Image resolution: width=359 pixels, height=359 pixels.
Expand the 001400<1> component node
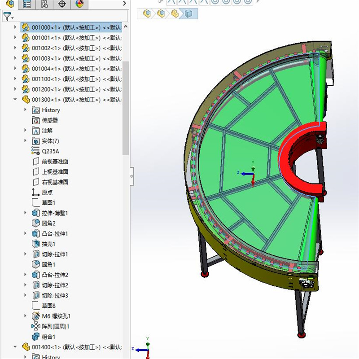15,346
